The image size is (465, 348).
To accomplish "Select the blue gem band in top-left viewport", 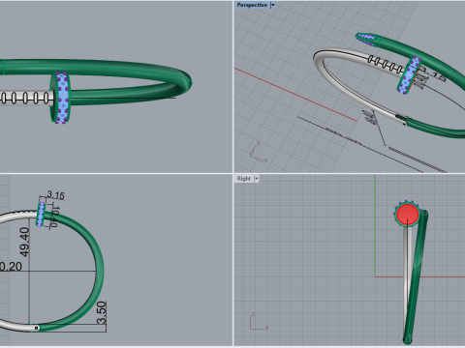I will click(x=63, y=98).
